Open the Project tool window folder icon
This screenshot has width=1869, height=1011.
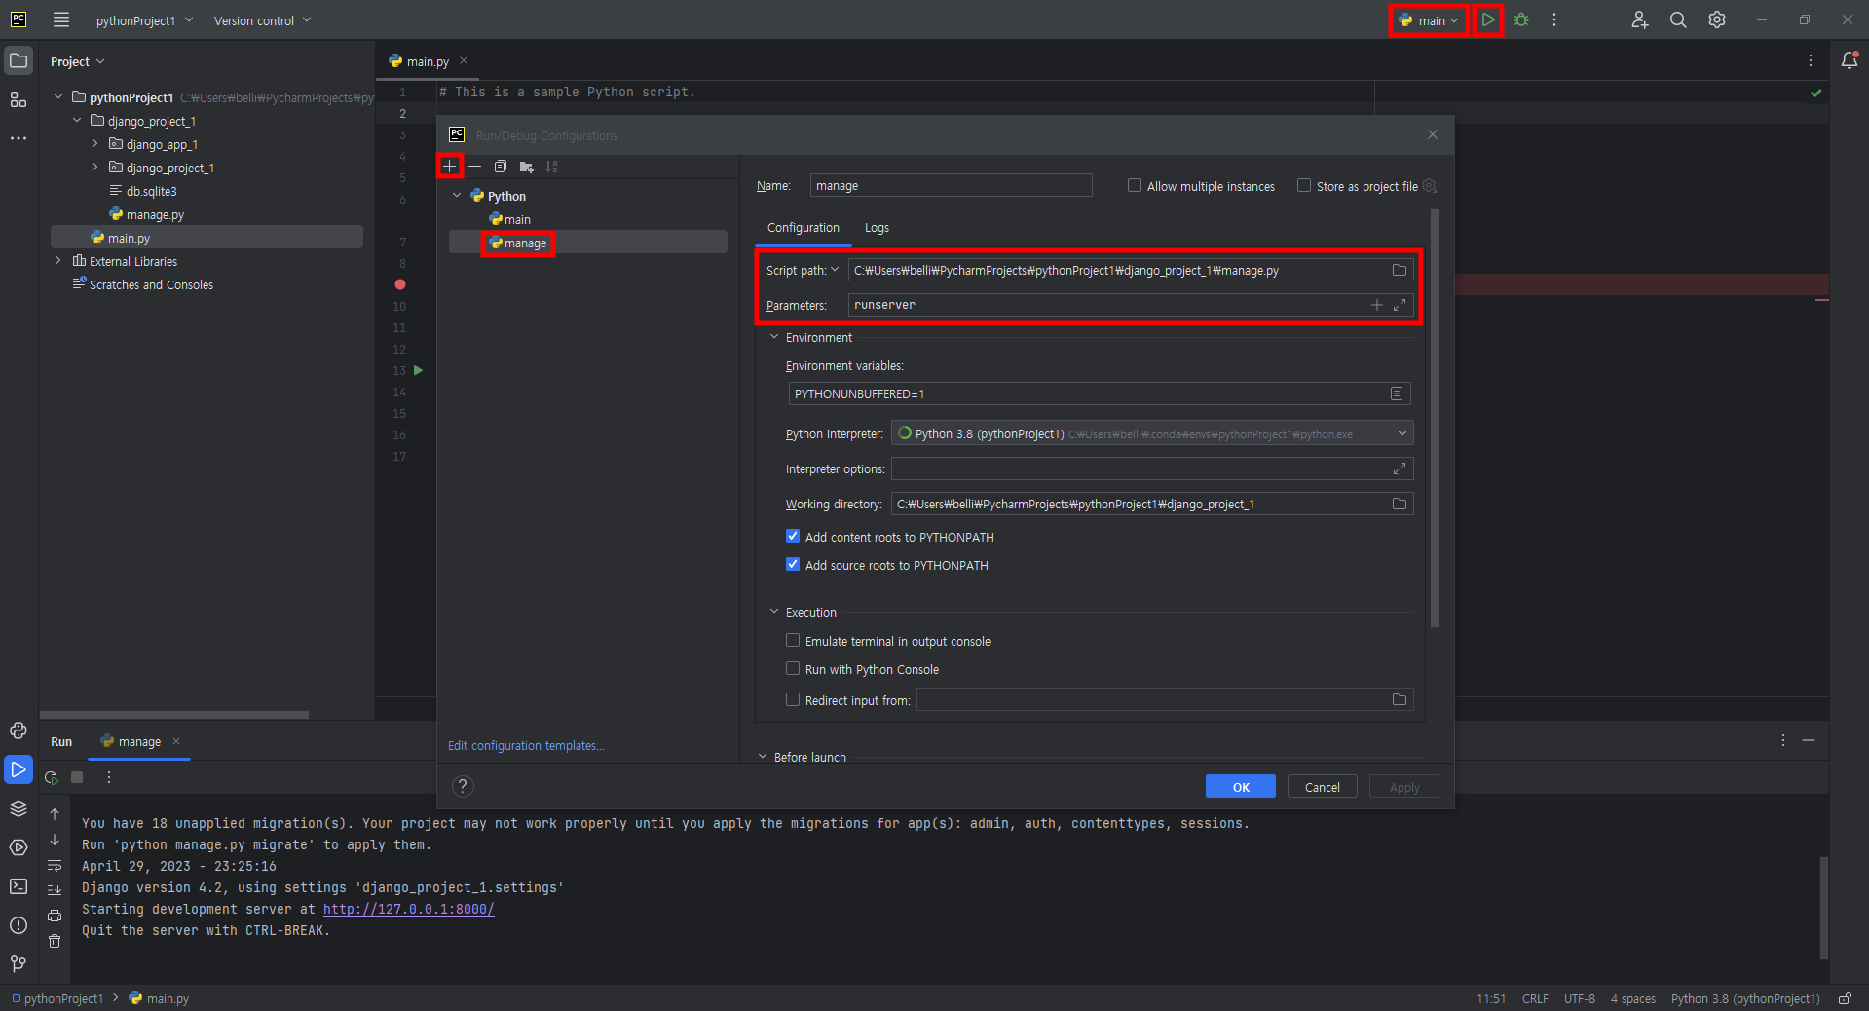[19, 60]
